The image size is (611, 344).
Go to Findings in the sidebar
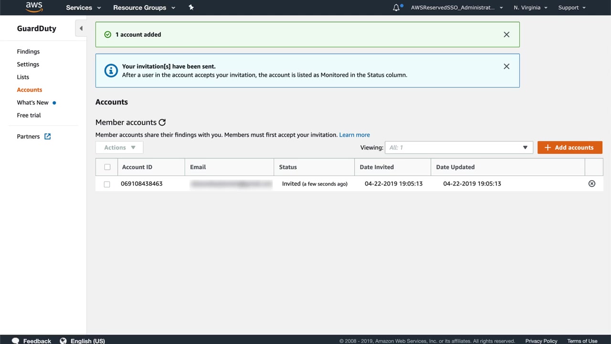(x=28, y=52)
